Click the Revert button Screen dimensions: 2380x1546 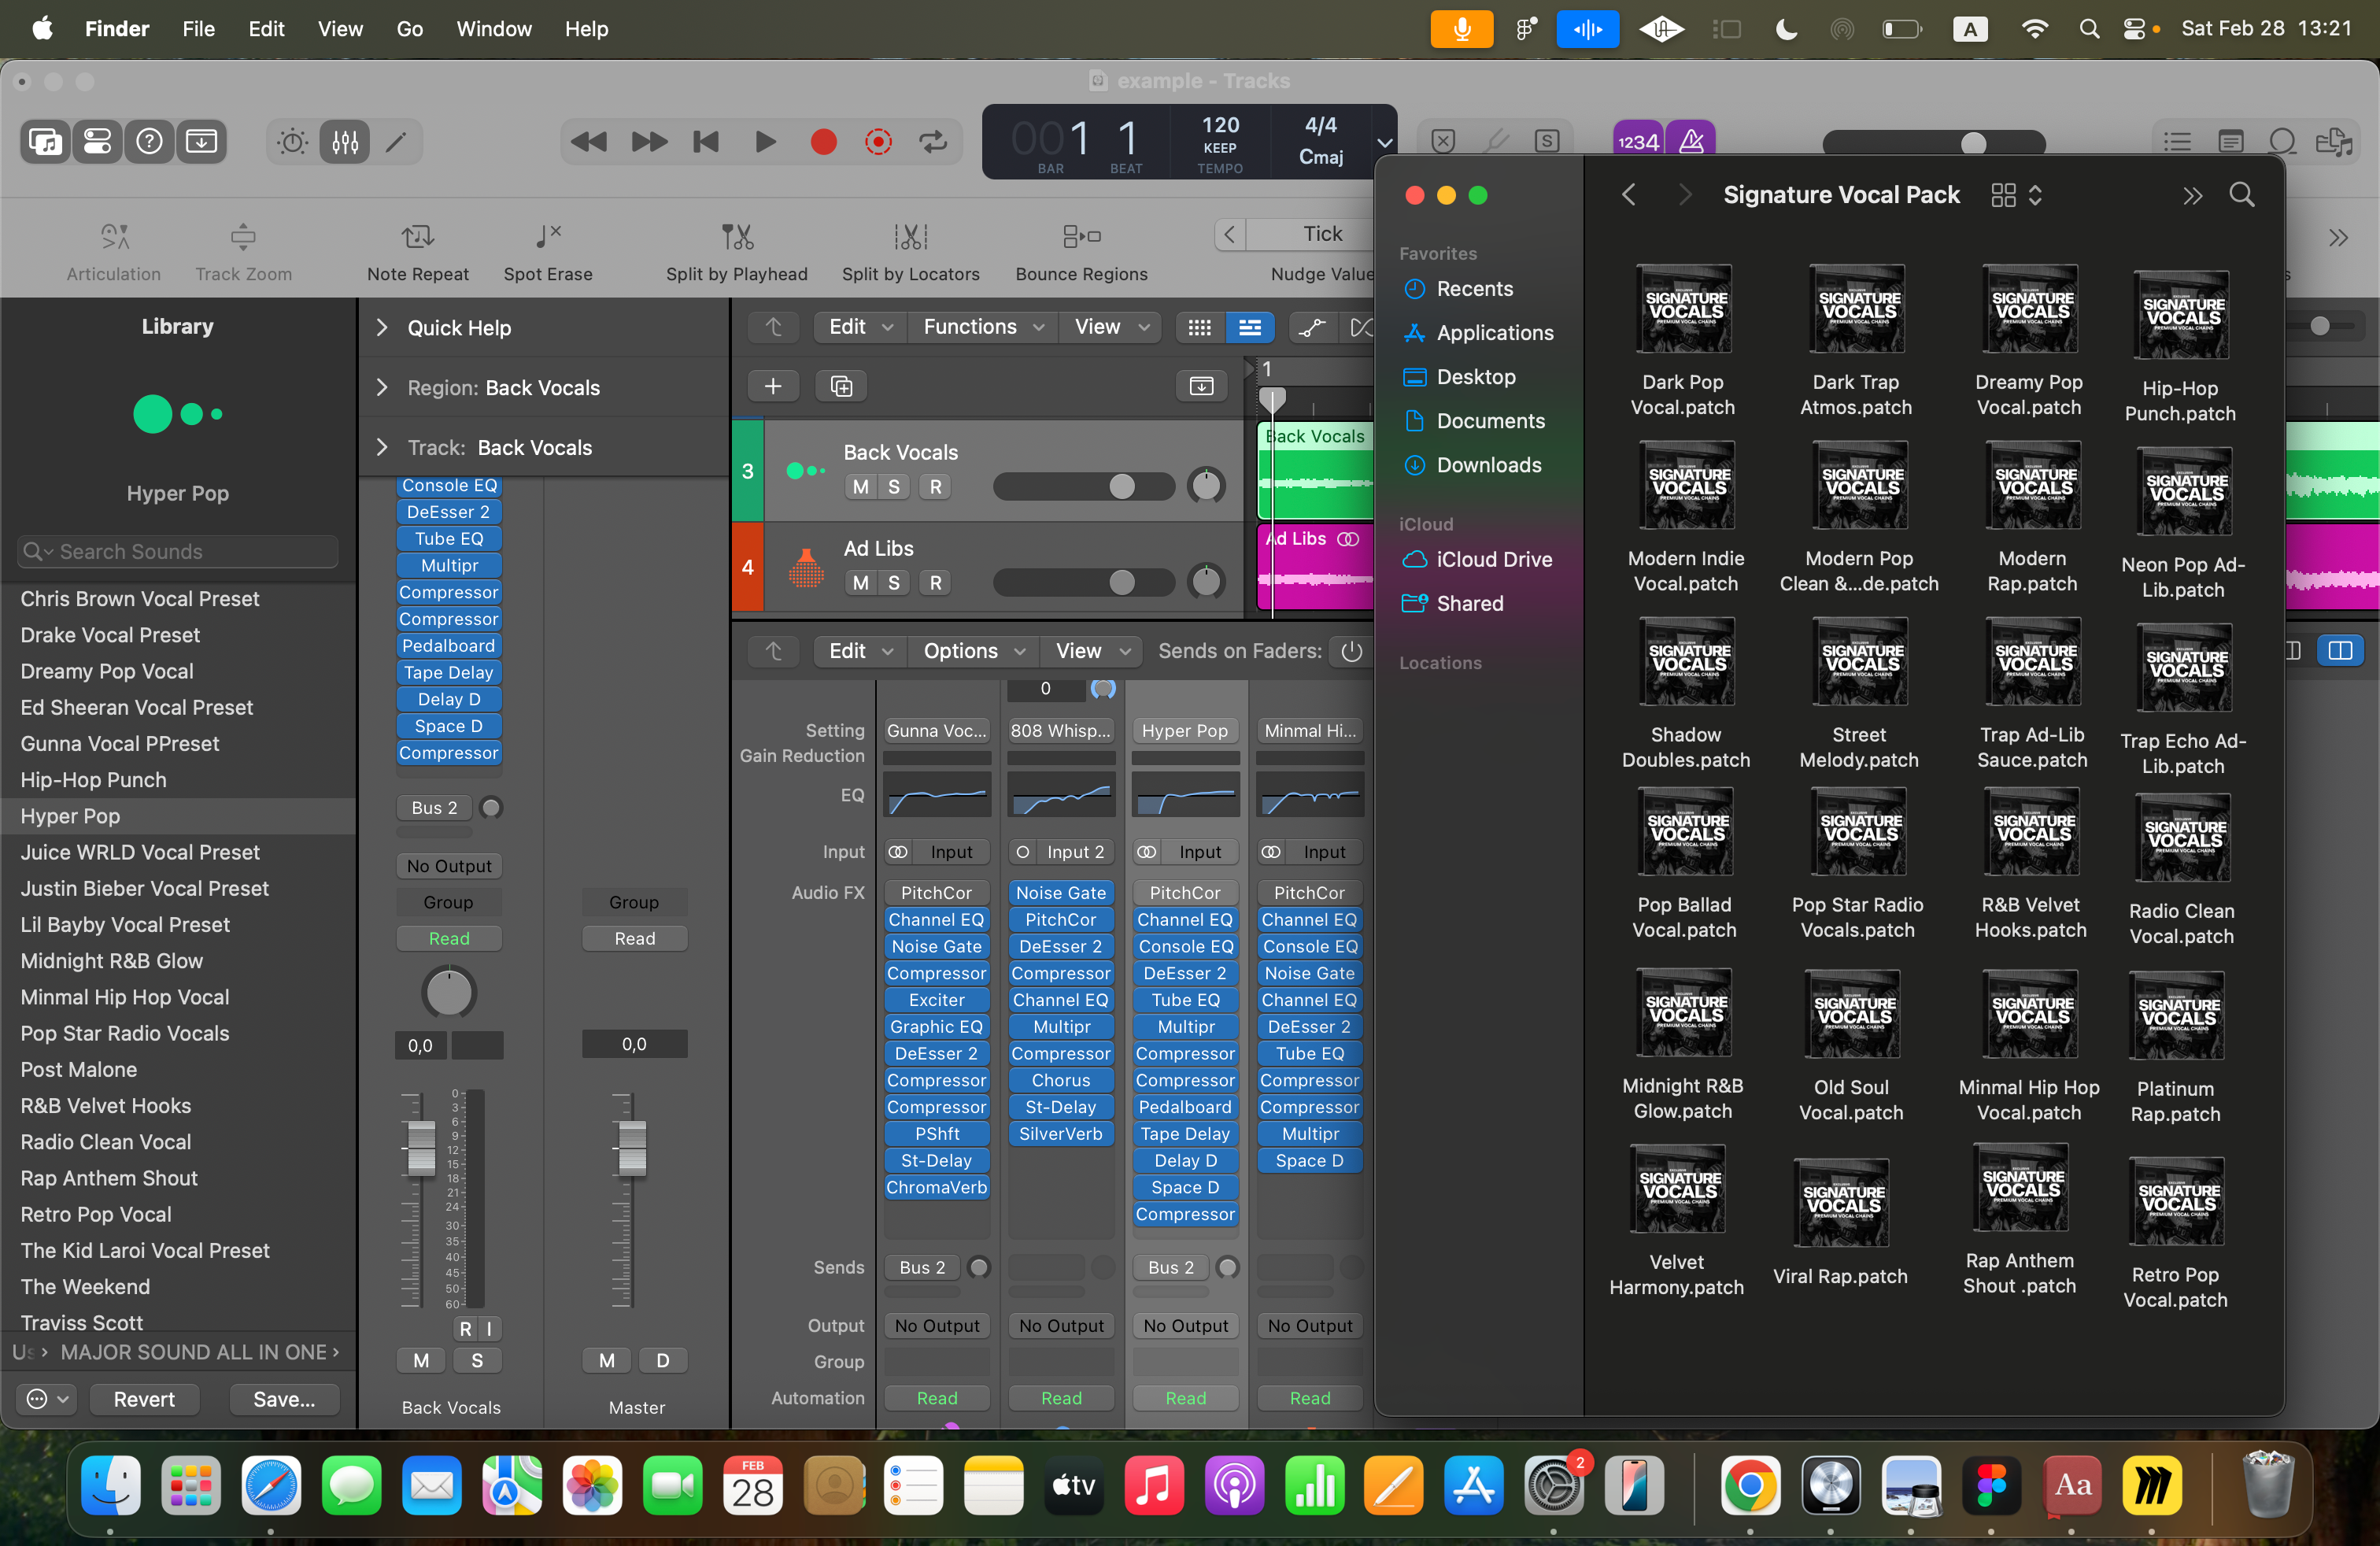point(144,1399)
